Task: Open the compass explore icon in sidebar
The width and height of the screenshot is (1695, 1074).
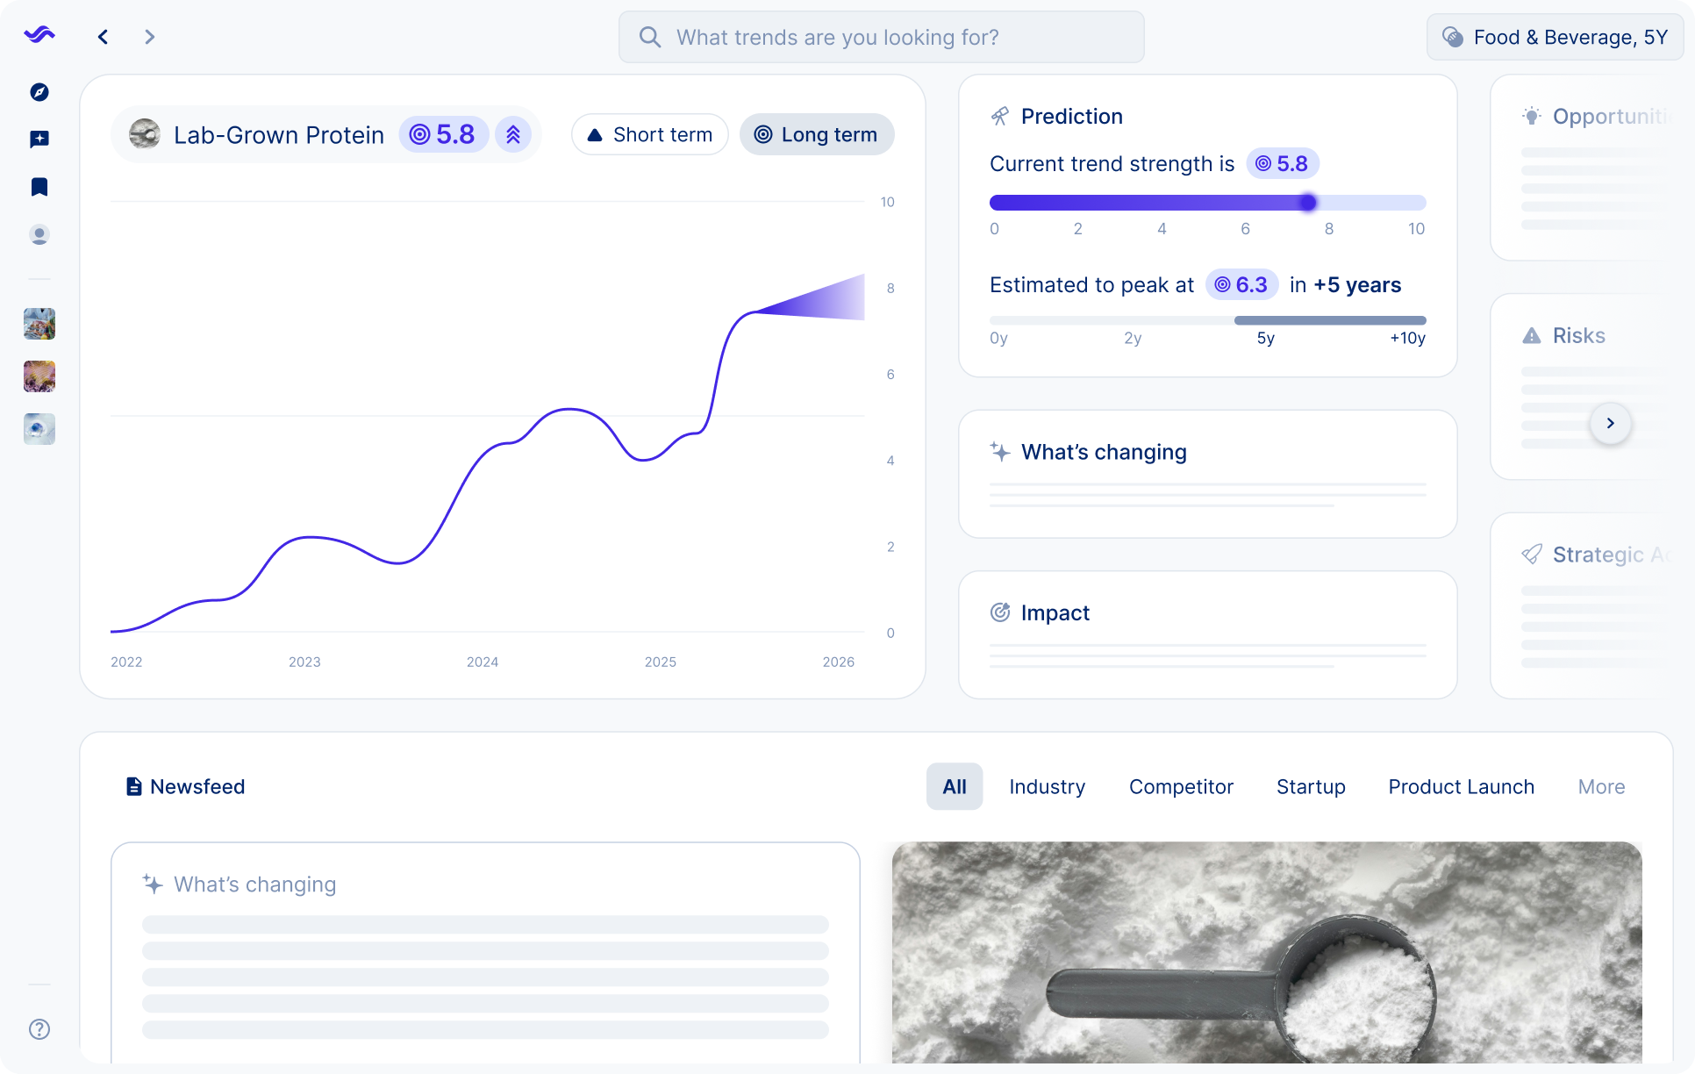Action: coord(39,92)
